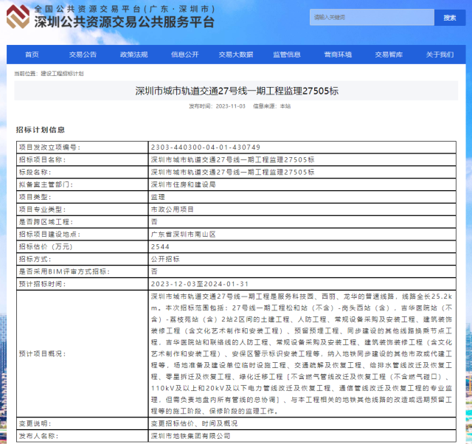Open the 政策法规 menu

[133, 55]
